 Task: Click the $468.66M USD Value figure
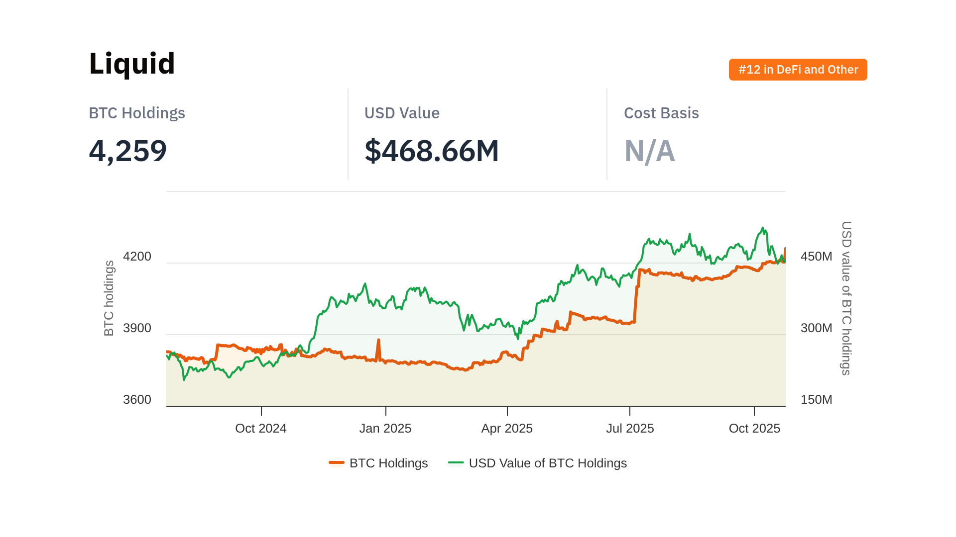point(431,151)
